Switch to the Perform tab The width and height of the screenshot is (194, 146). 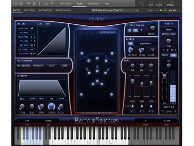93,4
